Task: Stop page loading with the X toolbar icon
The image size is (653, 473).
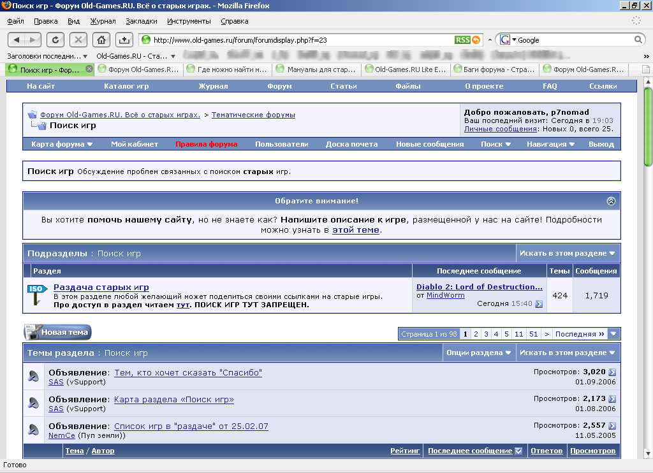Action: pyautogui.click(x=78, y=40)
